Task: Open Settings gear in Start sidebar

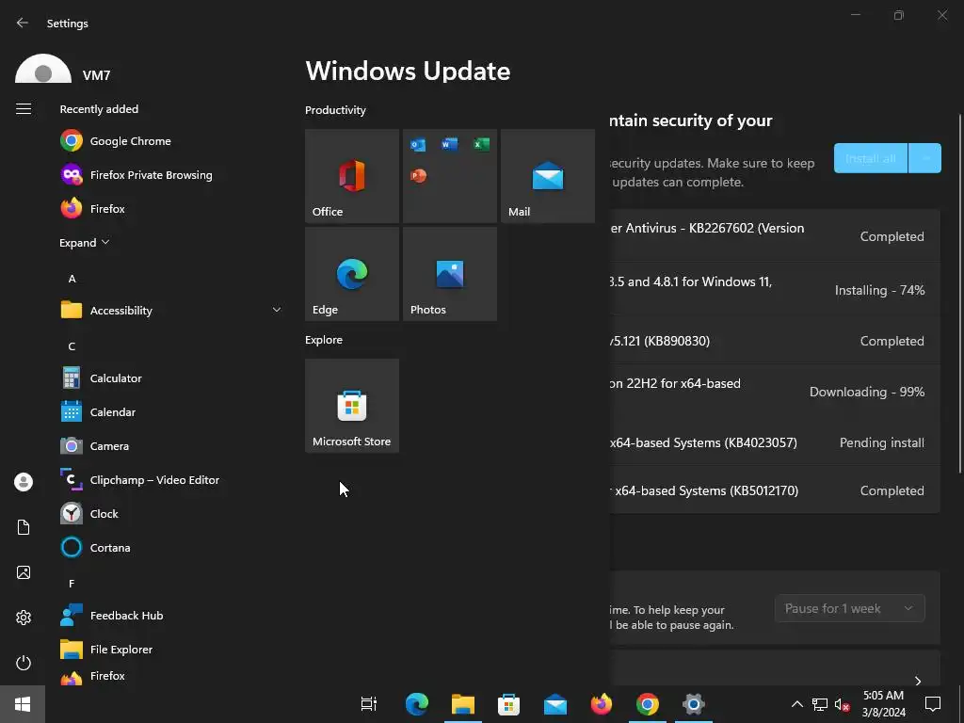Action: [24, 618]
